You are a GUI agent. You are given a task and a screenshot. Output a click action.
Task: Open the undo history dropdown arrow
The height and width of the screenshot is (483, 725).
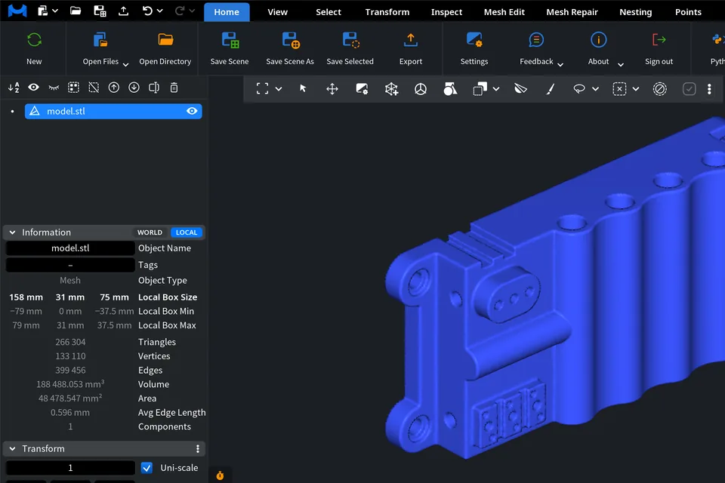coord(160,11)
